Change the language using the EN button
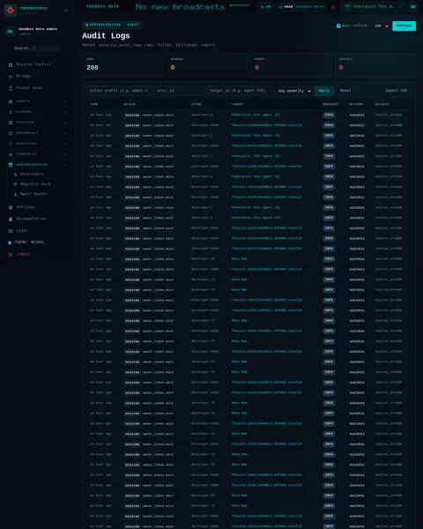Screen dimensions: 423x529 [266, 7]
